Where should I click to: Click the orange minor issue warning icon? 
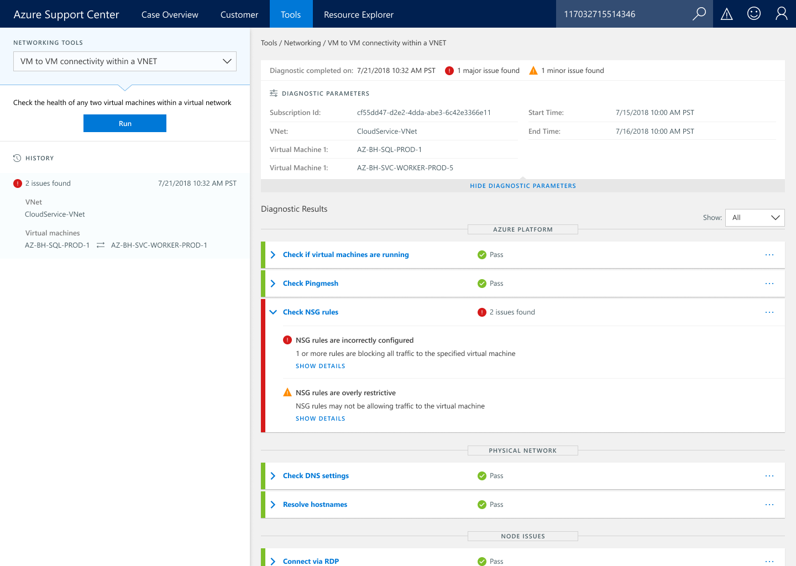click(533, 70)
